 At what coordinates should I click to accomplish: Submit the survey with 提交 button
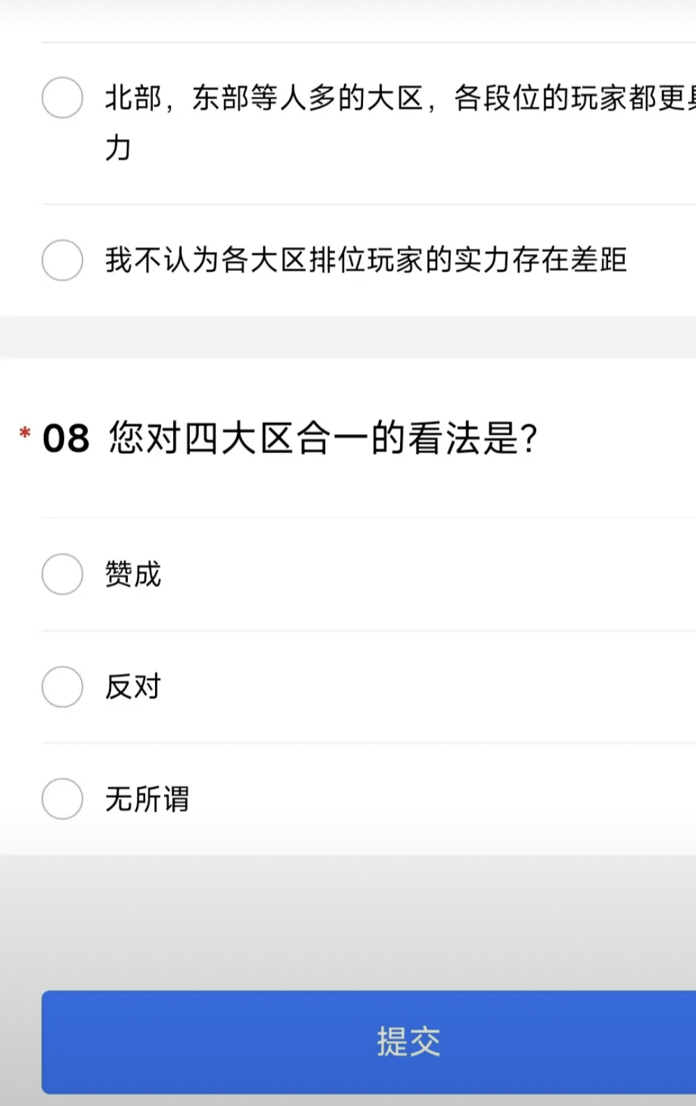point(369,1042)
